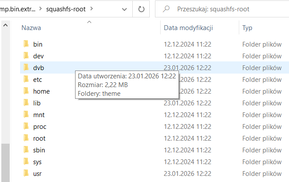Select the usr folder name
This screenshot has width=289, height=182.
coord(38,174)
